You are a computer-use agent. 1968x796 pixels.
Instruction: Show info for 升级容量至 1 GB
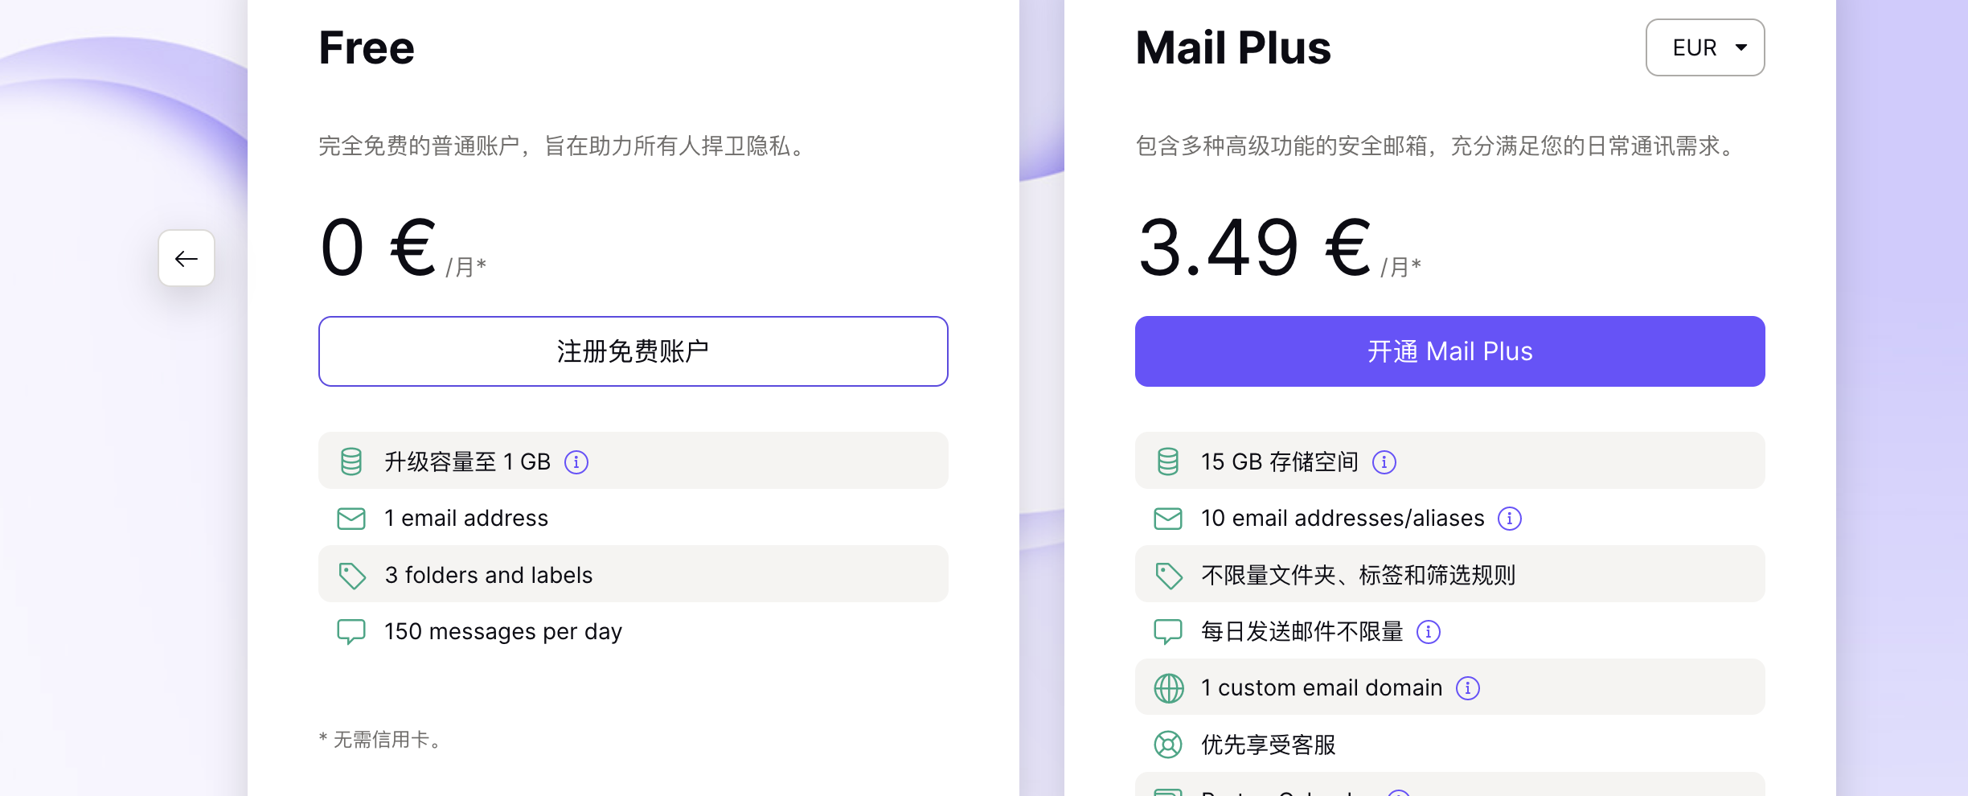coord(576,462)
